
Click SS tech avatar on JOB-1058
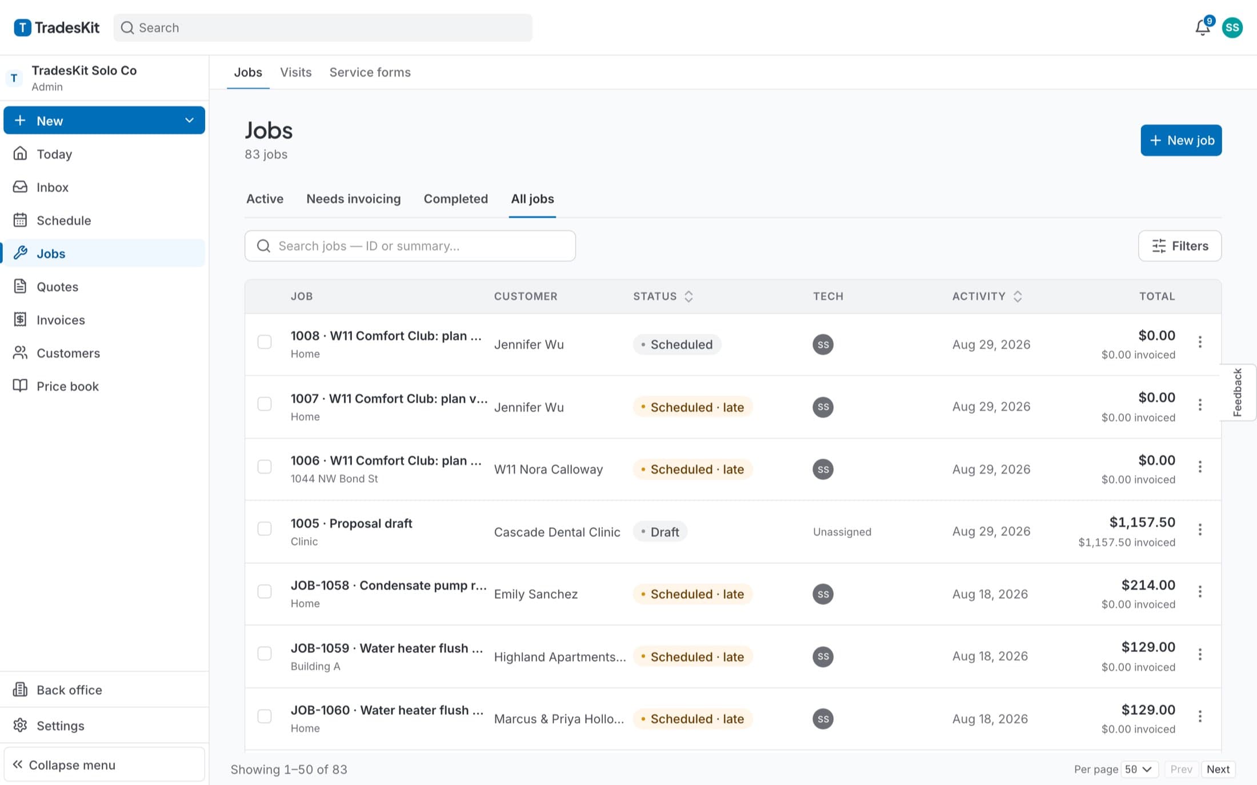[823, 594]
